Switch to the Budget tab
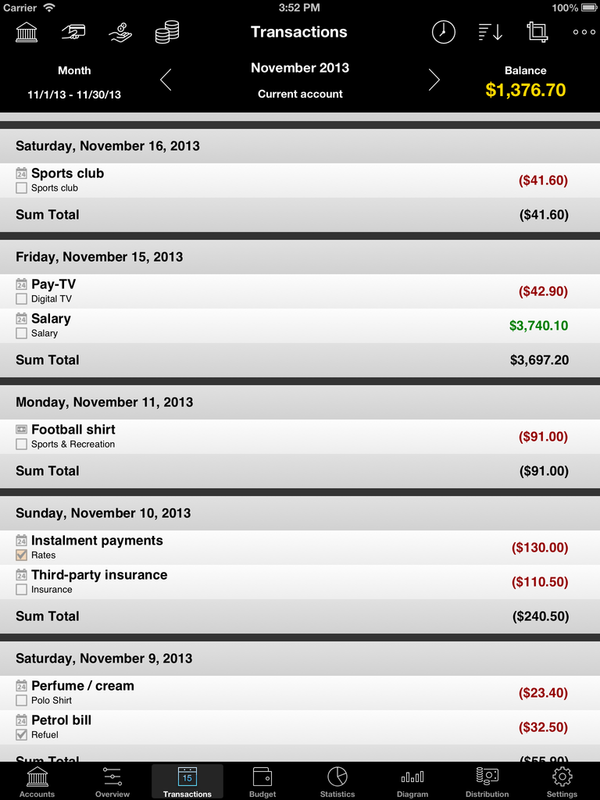The image size is (600, 800). pyautogui.click(x=262, y=781)
